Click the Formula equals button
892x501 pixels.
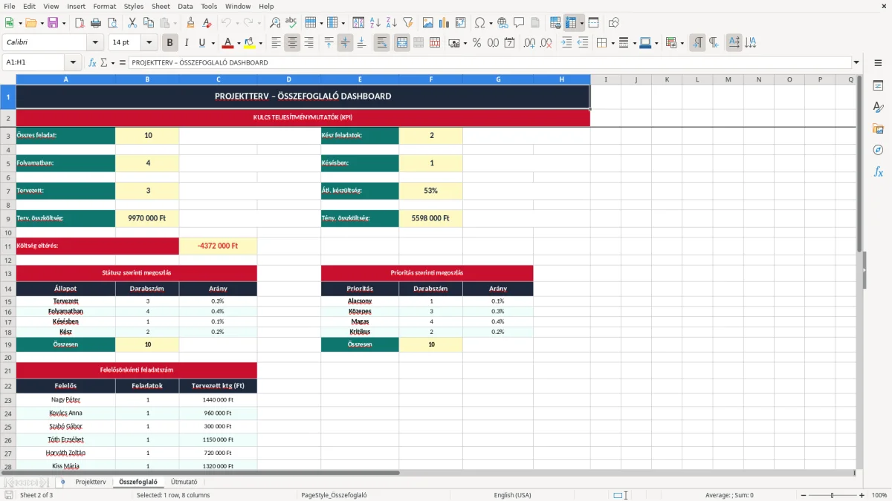(122, 62)
